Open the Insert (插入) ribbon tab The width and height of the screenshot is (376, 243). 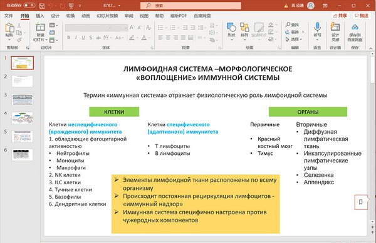tap(40, 16)
